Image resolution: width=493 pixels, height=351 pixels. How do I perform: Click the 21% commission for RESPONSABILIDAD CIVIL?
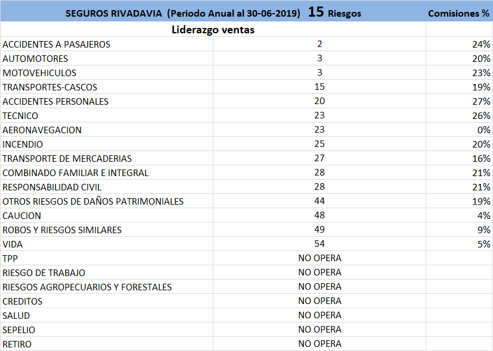(481, 187)
